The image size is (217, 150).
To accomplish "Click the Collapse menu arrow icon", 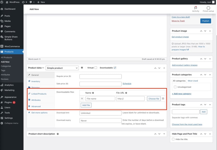I will [2, 123].
